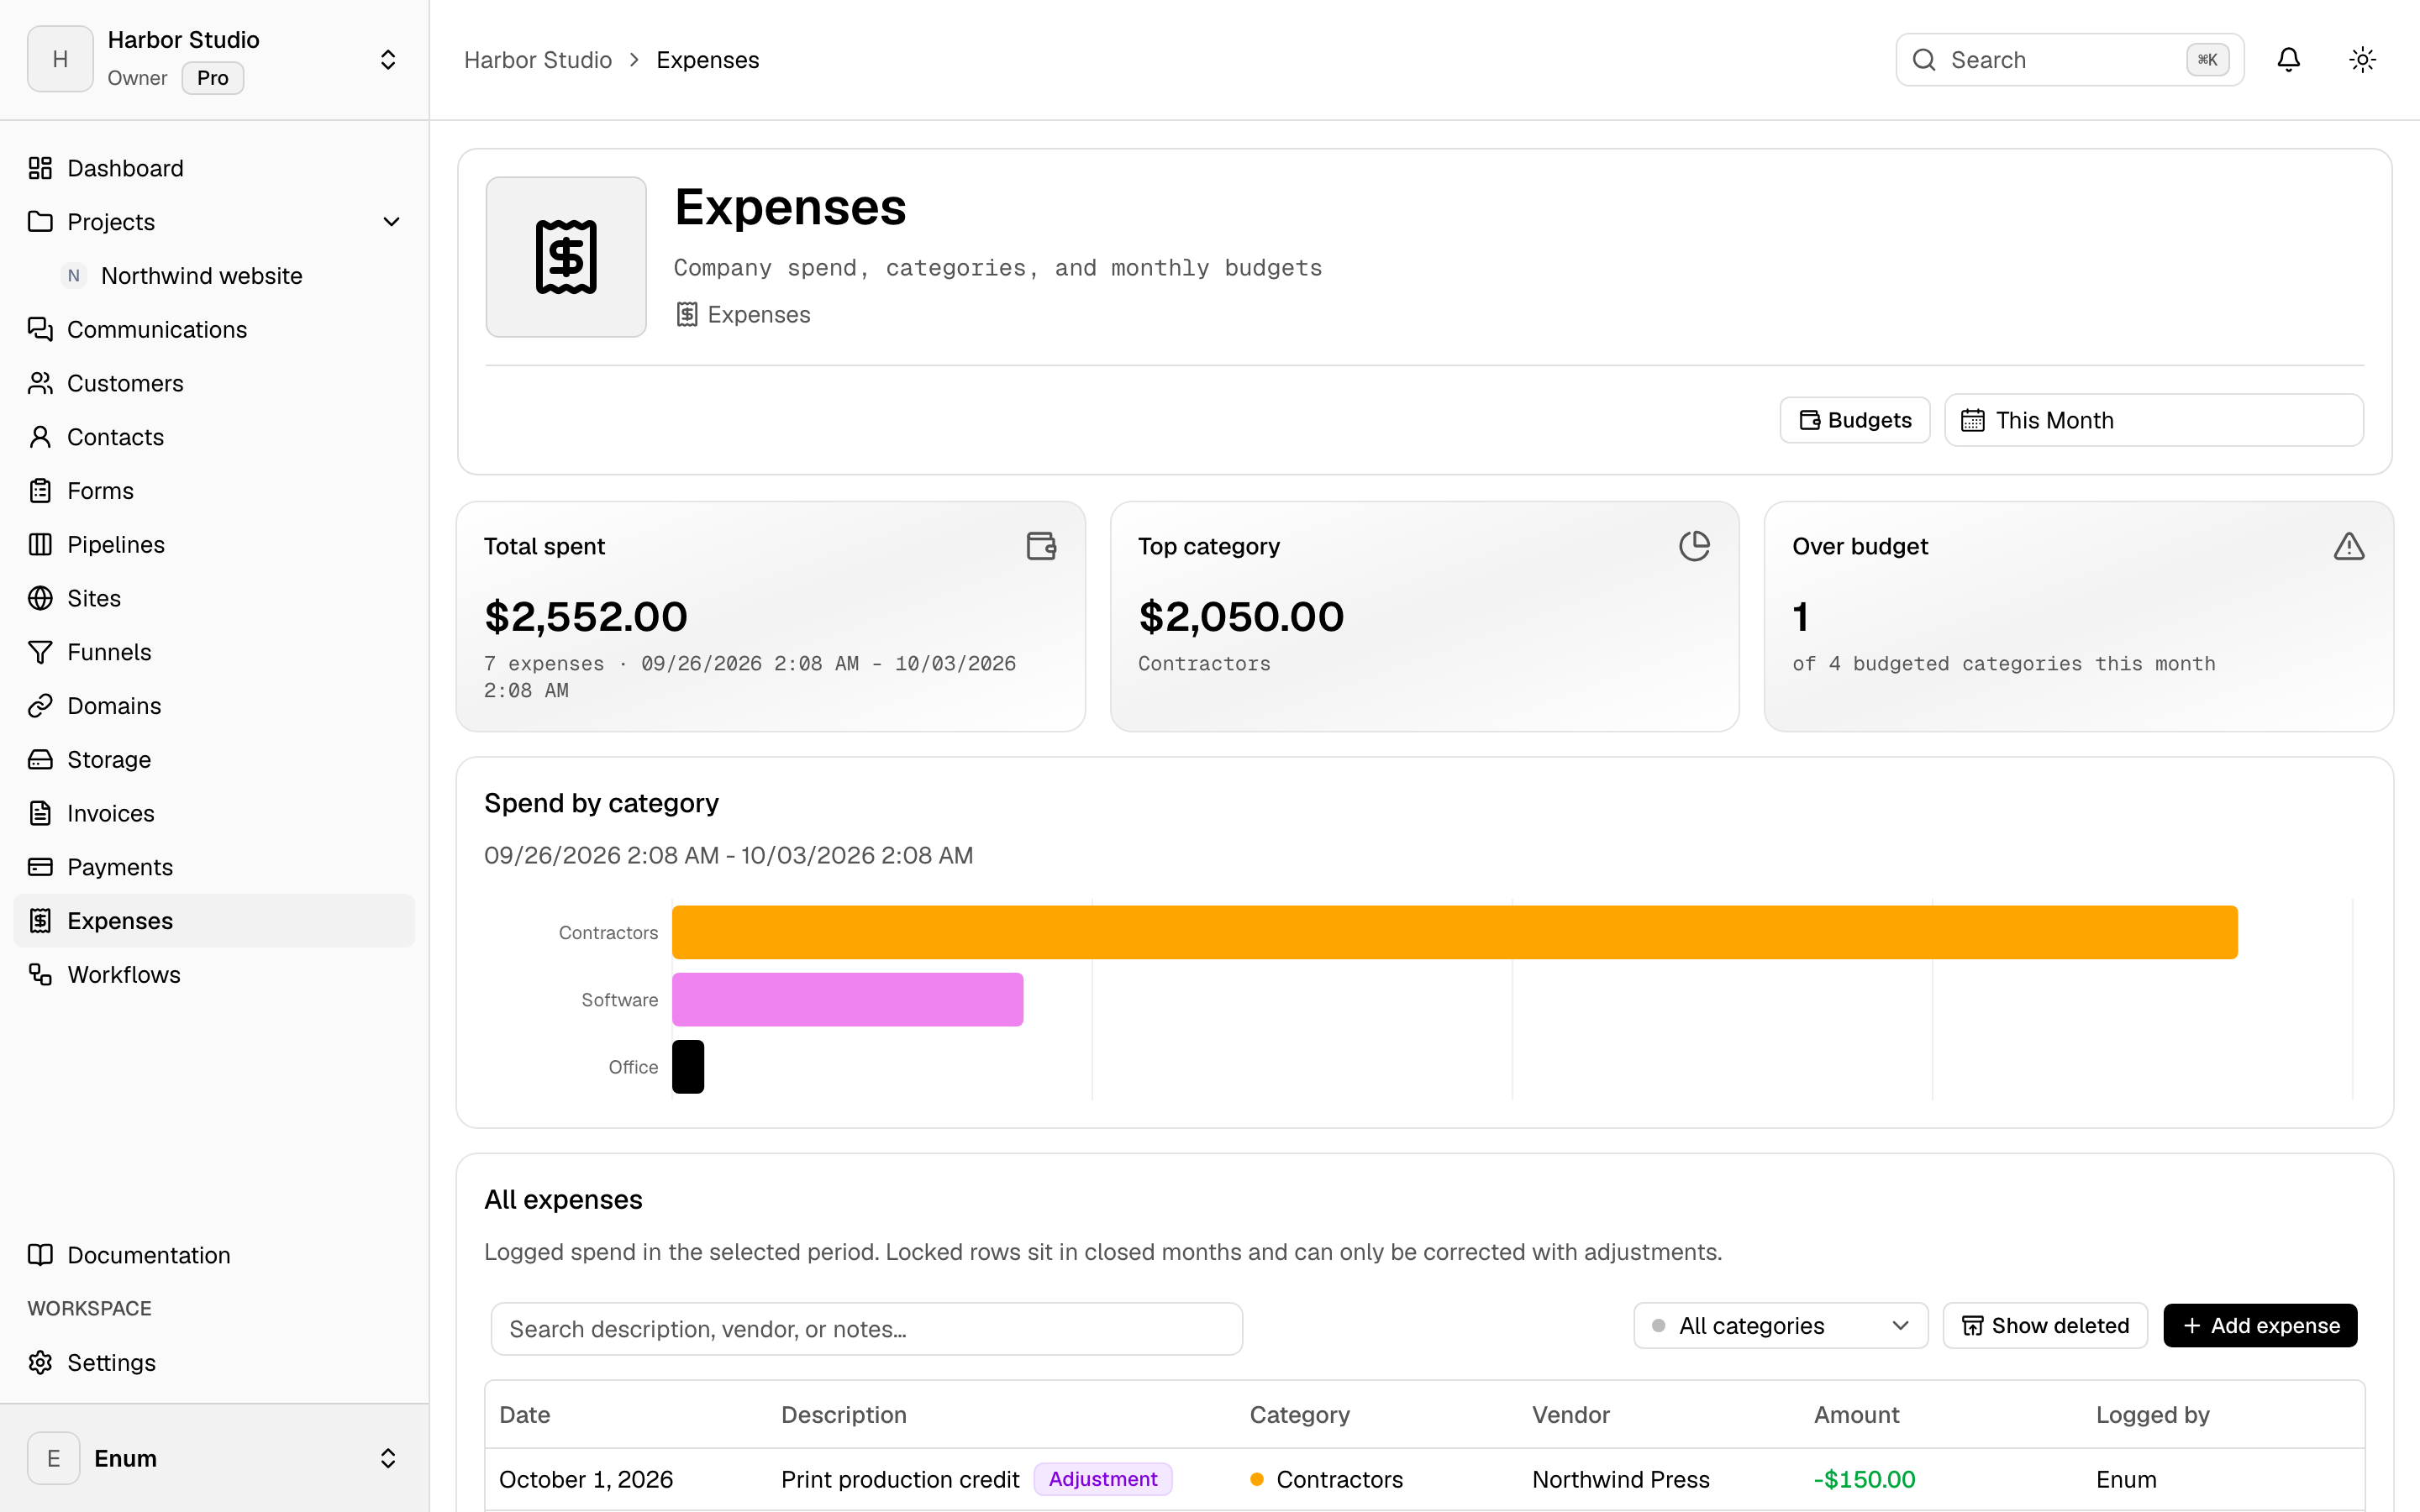The height and width of the screenshot is (1512, 2420).
Task: Open notifications bell
Action: pyautogui.click(x=2288, y=60)
